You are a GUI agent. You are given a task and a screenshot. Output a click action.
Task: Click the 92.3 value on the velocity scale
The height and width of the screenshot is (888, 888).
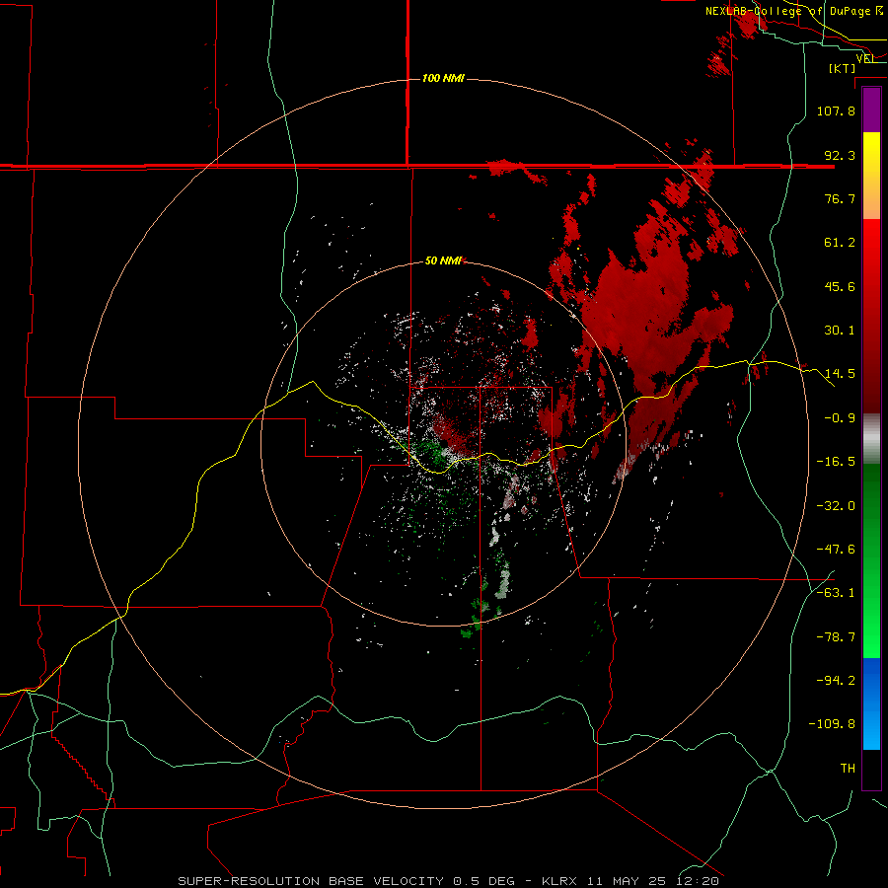[x=840, y=155]
